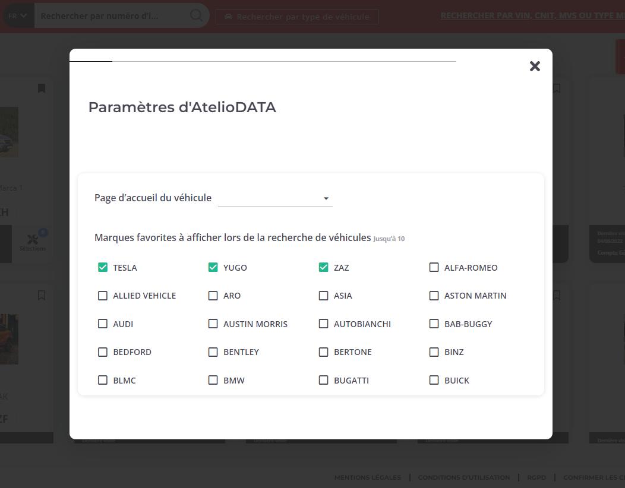Click the bookmark icon on lower-left card
Viewport: 625px width, 488px height.
(x=42, y=295)
